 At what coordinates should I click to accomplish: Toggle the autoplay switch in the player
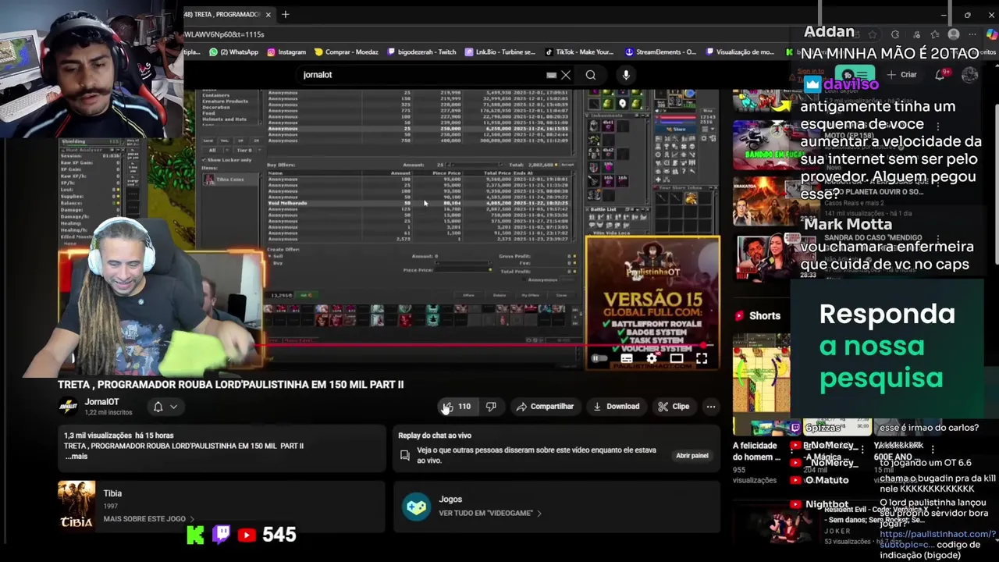coord(599,359)
